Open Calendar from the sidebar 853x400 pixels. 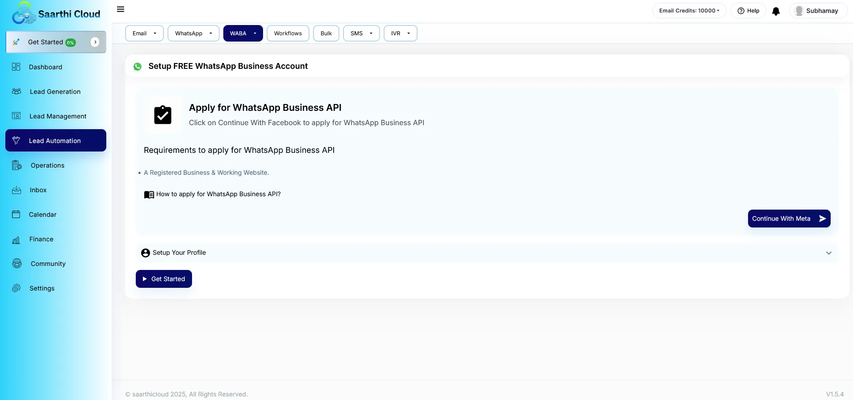tap(42, 215)
